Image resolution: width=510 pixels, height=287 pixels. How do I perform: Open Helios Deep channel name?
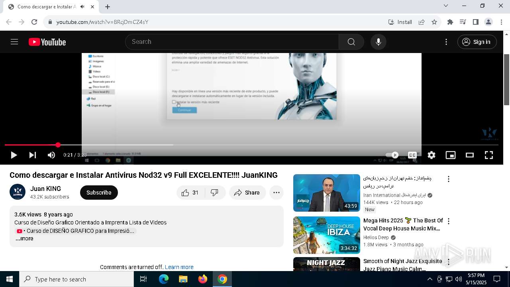(x=376, y=237)
